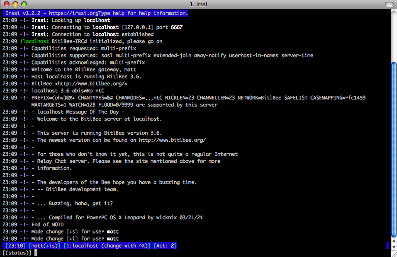Viewport: 397px width, 257px height.
Task: Click the '1. irssi' window title
Action: 198,4
